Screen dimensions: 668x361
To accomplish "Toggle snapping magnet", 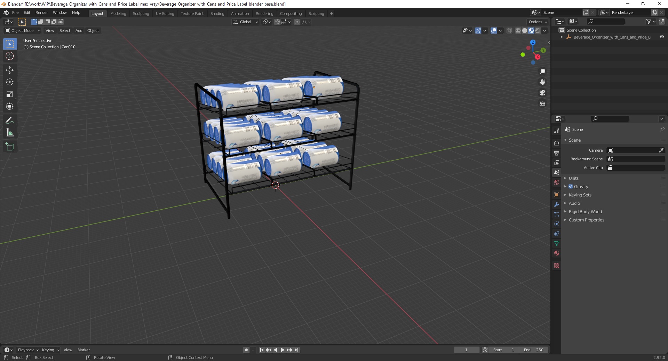I will 277,22.
